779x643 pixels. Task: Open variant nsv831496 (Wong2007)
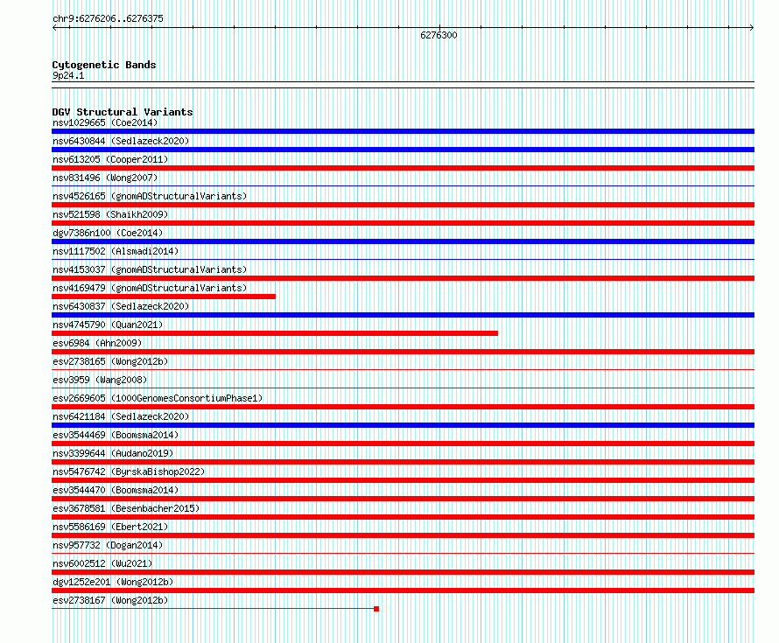tap(105, 178)
